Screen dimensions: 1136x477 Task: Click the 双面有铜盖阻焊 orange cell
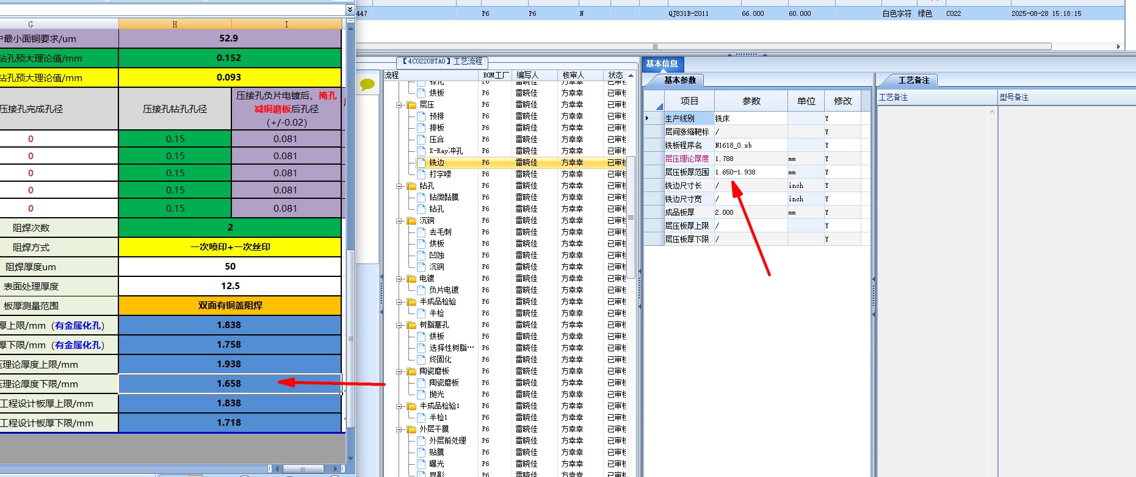230,306
